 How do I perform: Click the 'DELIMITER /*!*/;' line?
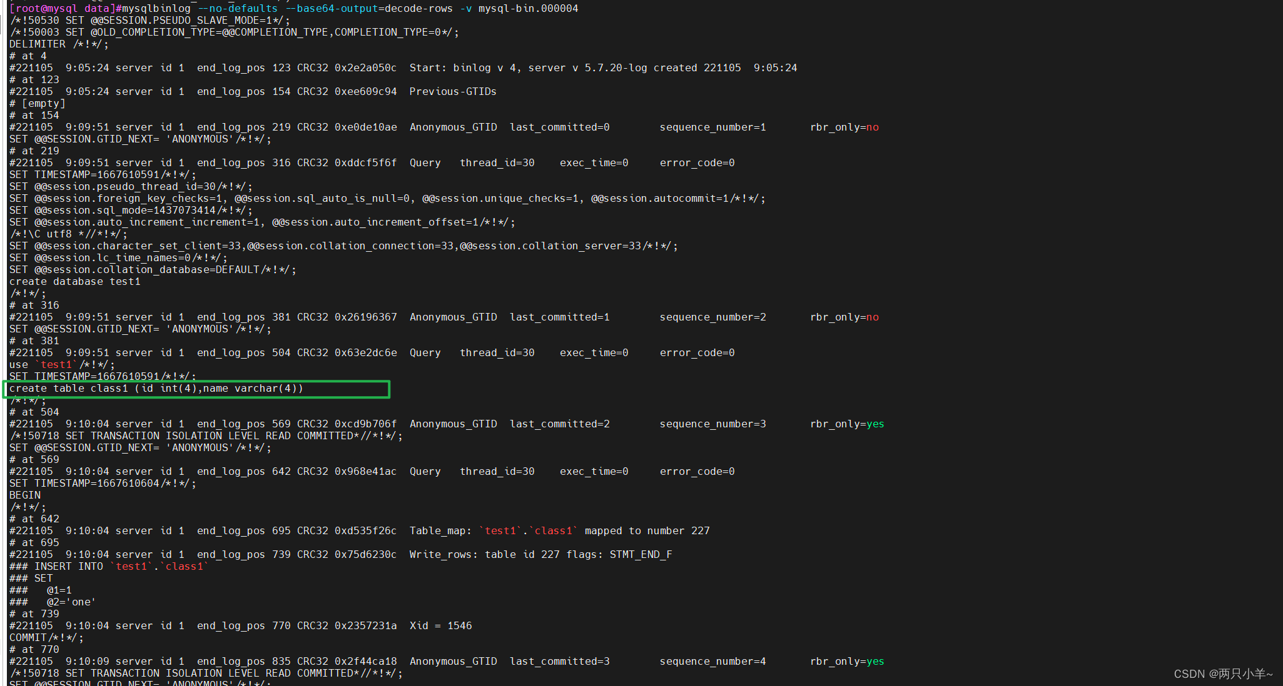pos(59,44)
